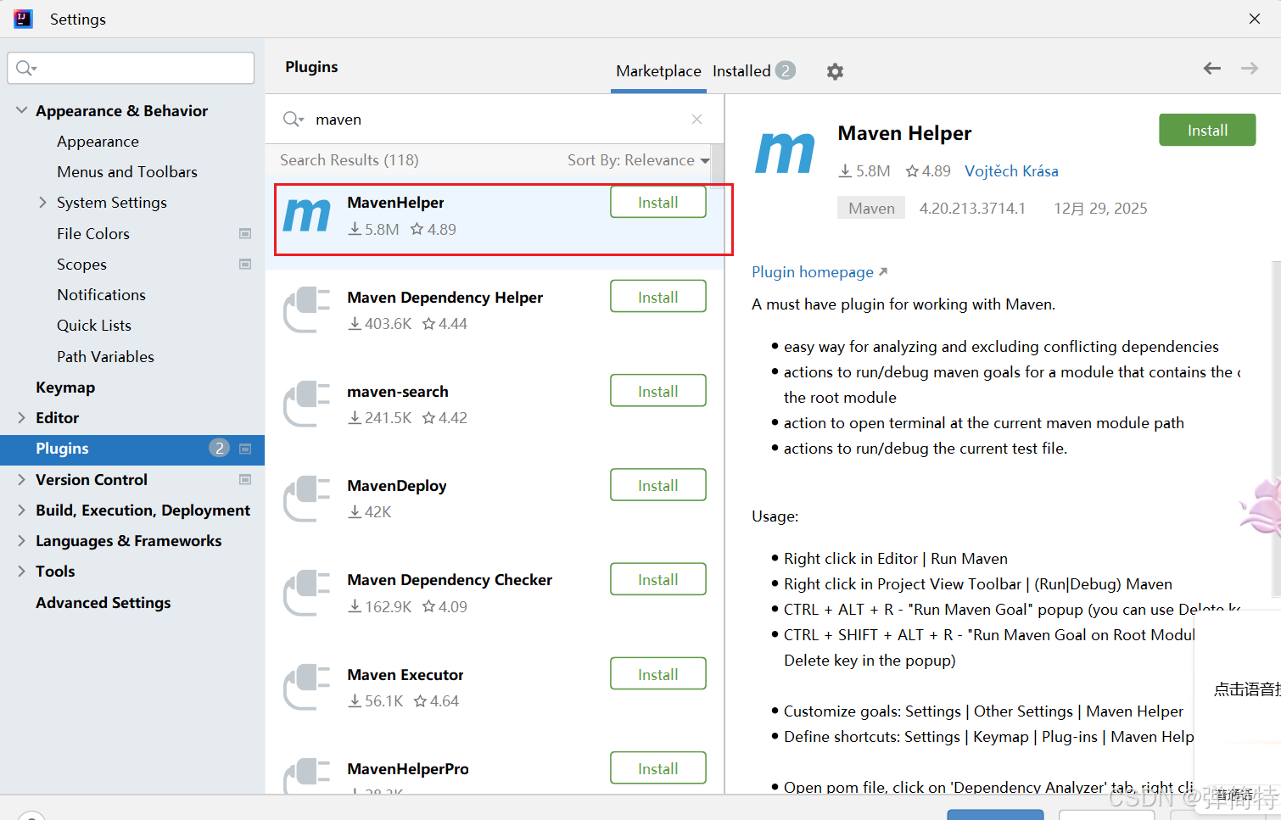This screenshot has width=1281, height=820.
Task: Click the settings search magnifier icon
Action: [26, 68]
